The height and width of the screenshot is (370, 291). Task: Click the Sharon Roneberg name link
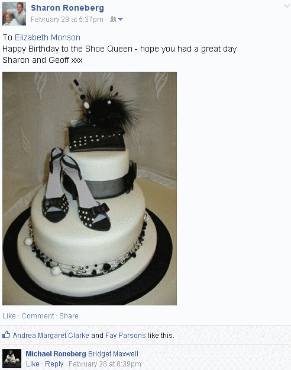[x=67, y=8]
